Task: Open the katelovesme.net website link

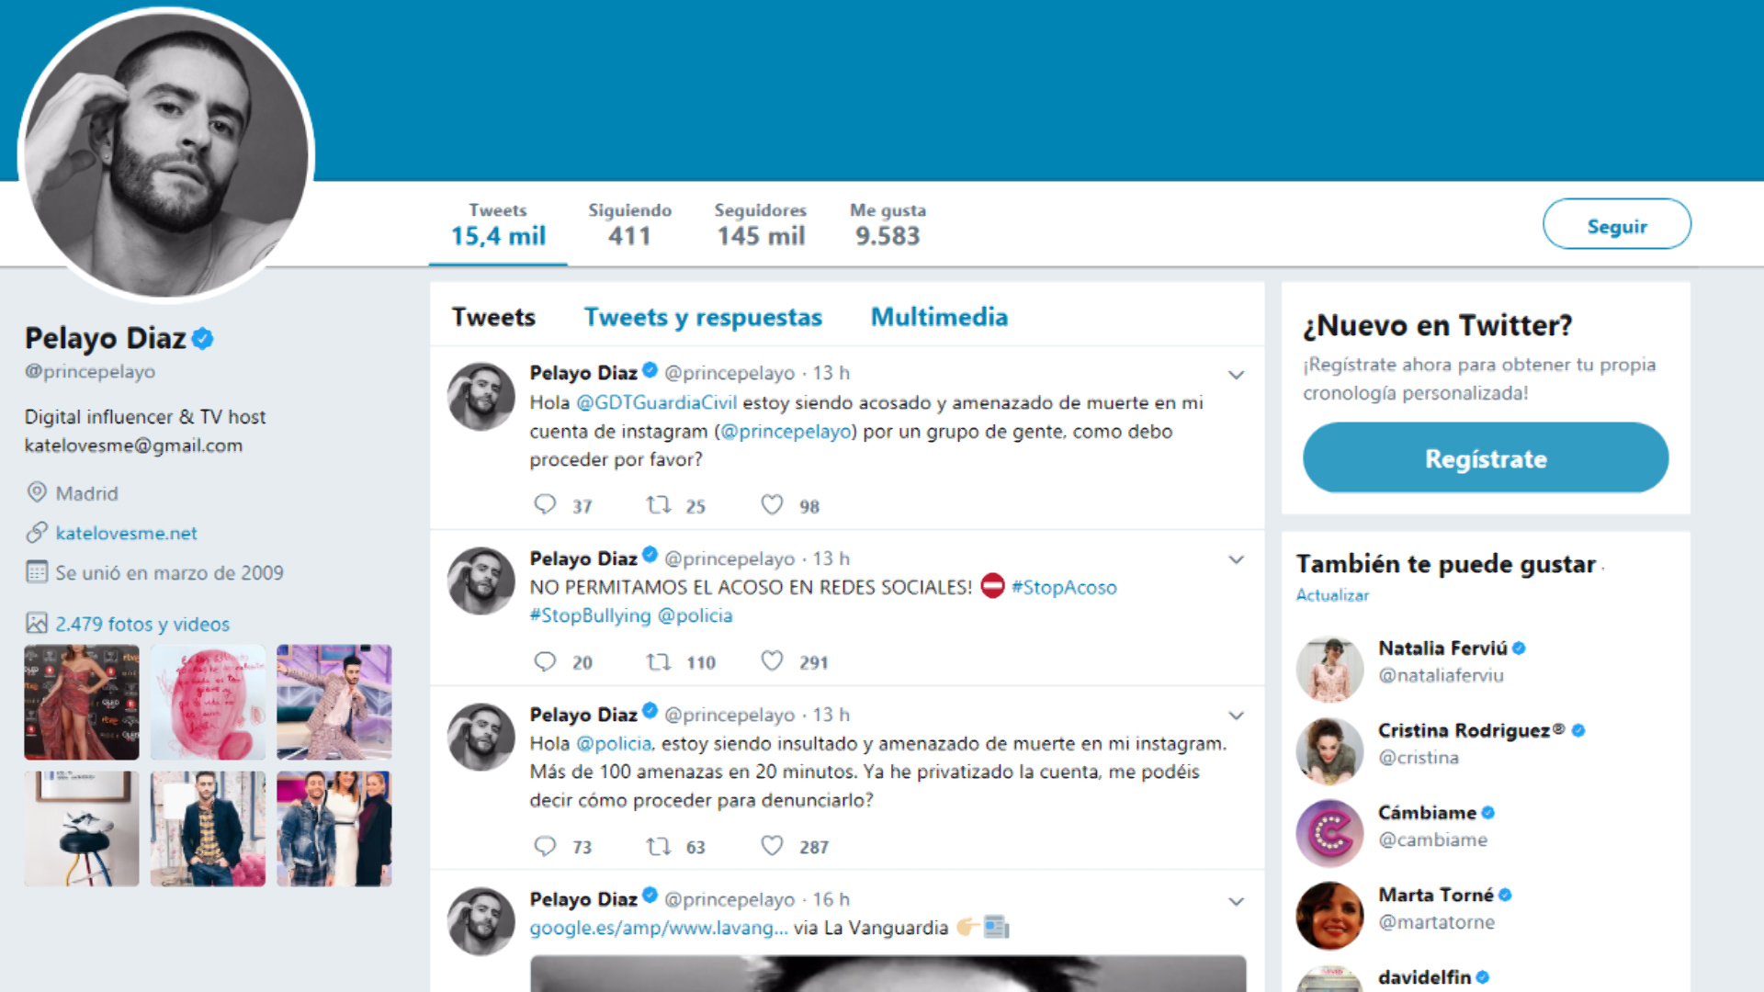Action: 127,533
